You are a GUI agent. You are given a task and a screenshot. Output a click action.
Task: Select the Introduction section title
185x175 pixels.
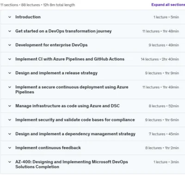(x=28, y=17)
